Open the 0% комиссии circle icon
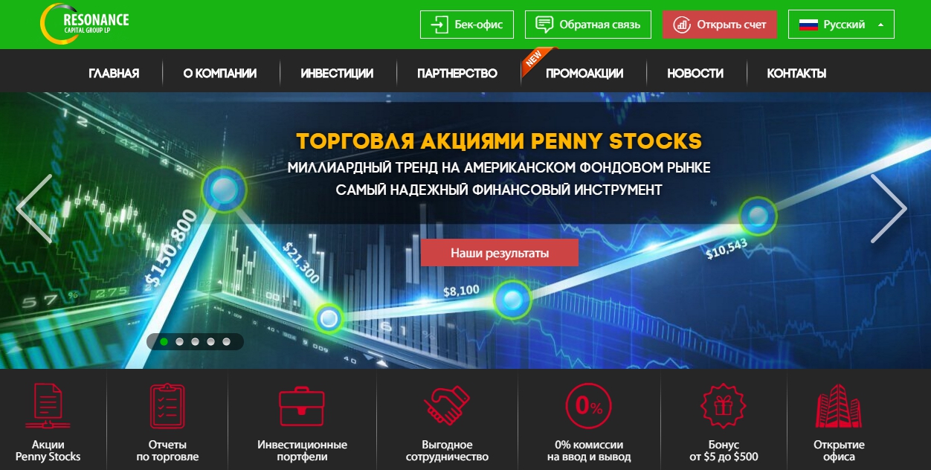This screenshot has width=931, height=470. click(x=589, y=406)
